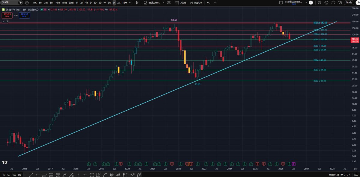This screenshot has width=360, height=177.
Task: Select the 1D date range
Action: (x=4, y=175)
